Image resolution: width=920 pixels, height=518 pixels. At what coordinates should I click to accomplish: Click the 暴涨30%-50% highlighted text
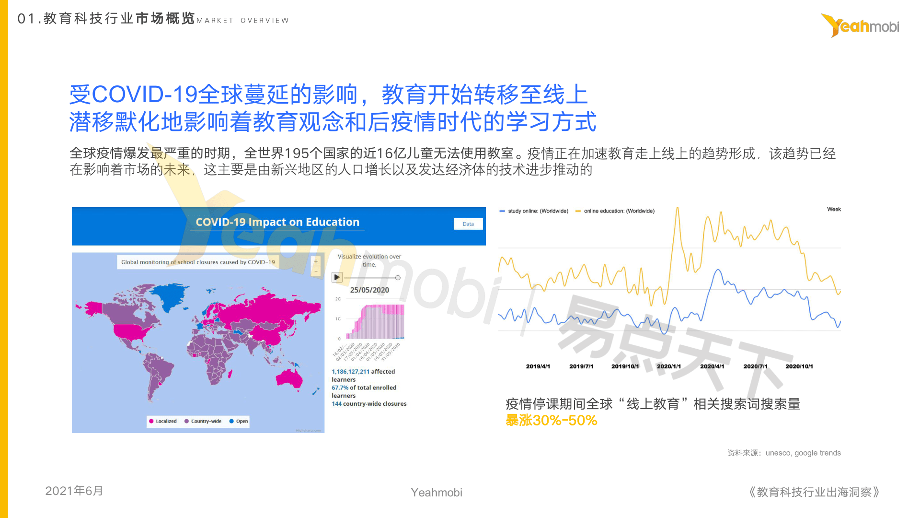point(552,421)
